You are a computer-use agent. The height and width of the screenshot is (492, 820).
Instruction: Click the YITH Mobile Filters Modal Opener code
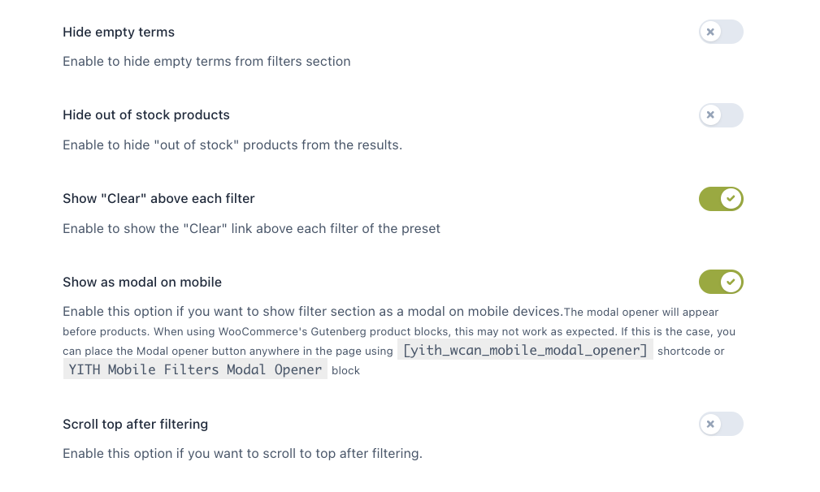(195, 370)
